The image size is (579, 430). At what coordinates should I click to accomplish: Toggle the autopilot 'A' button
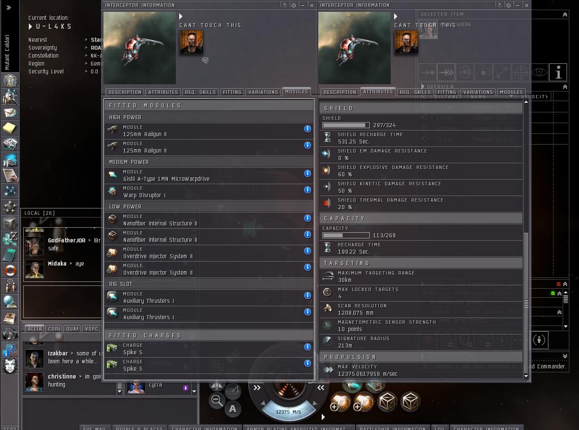tap(232, 409)
